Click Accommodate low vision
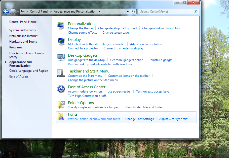This screenshot has width=229, height=158. click(85, 92)
